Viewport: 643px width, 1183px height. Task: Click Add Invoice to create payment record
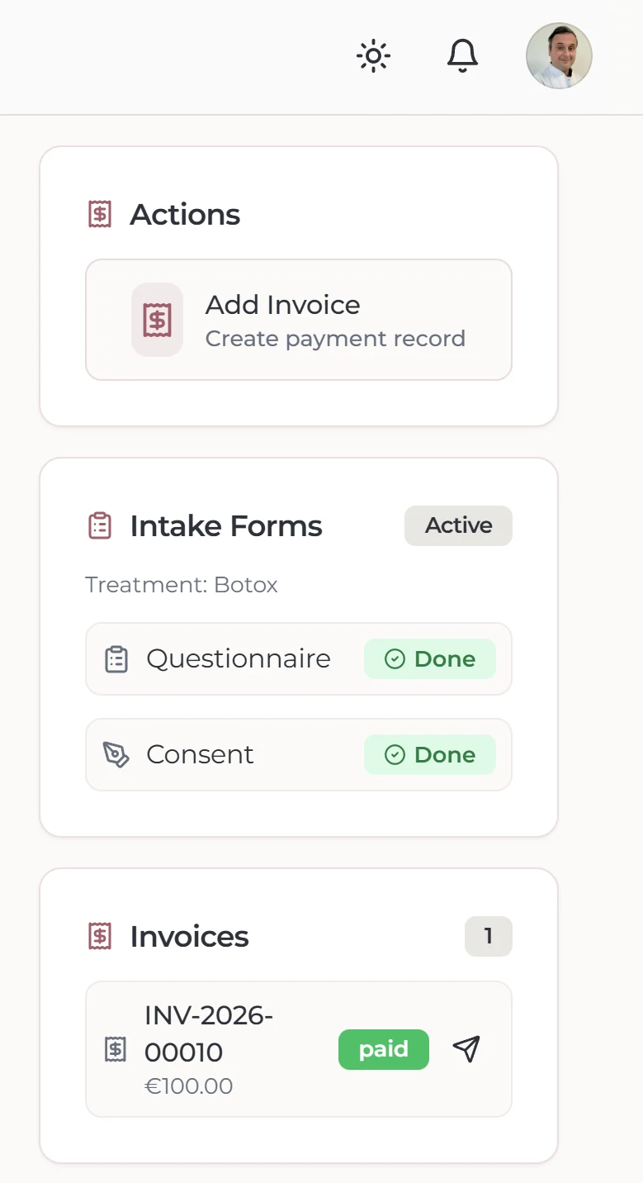pos(299,320)
